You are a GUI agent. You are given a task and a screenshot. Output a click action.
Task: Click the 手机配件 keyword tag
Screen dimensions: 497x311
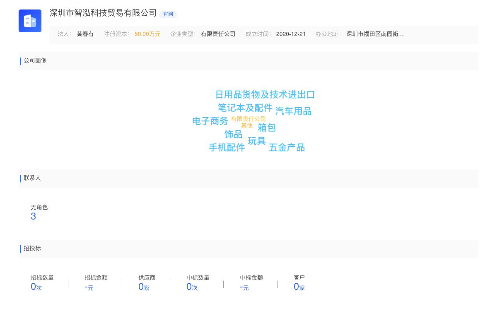point(227,148)
